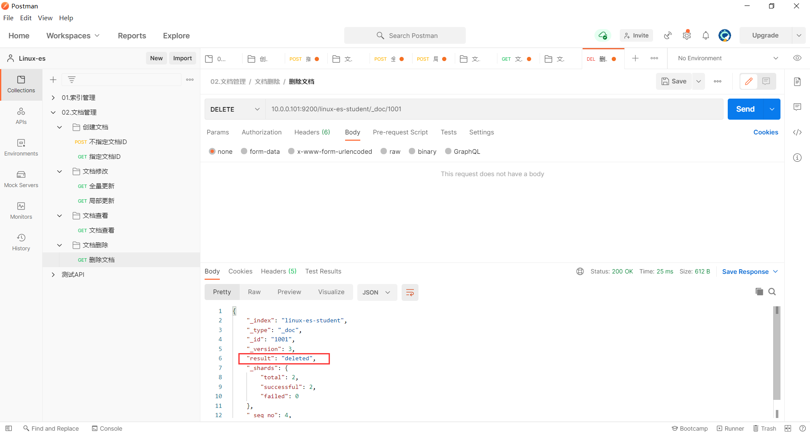
Task: Copy the response body to clipboard
Action: point(759,292)
